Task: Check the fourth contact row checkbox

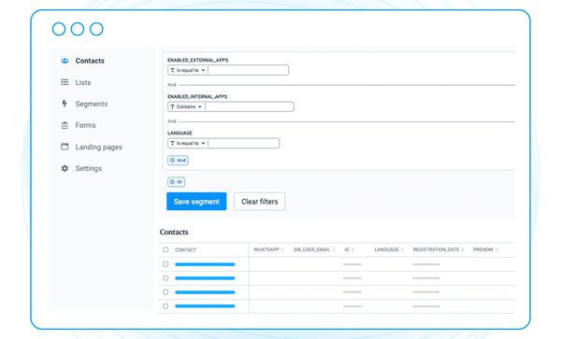Action: point(165,305)
